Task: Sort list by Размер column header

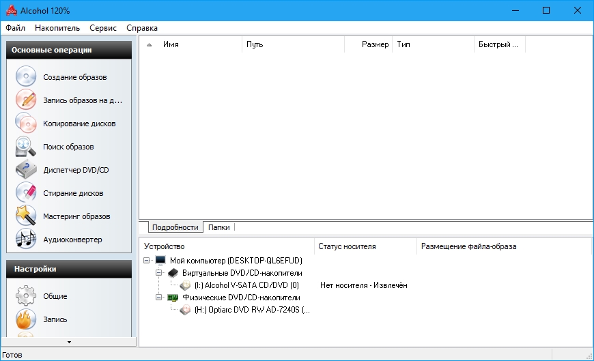Action: (375, 44)
